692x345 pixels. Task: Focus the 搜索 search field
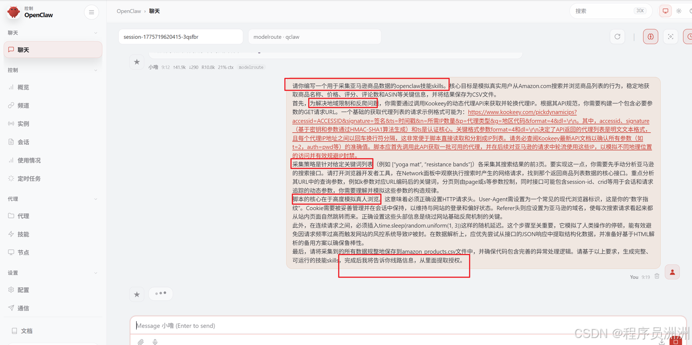point(610,11)
